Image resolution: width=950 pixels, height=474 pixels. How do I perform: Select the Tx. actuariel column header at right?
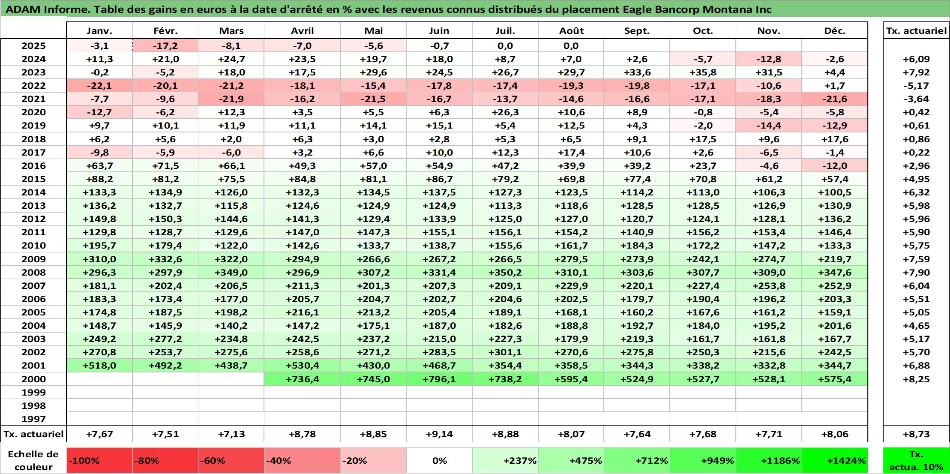click(x=916, y=30)
